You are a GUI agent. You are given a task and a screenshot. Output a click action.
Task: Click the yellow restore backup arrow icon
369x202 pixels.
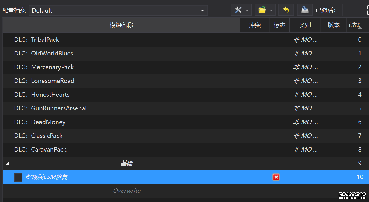pyautogui.click(x=286, y=10)
